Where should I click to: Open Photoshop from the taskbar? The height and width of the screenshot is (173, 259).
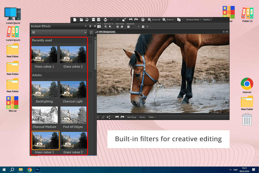pos(38,170)
